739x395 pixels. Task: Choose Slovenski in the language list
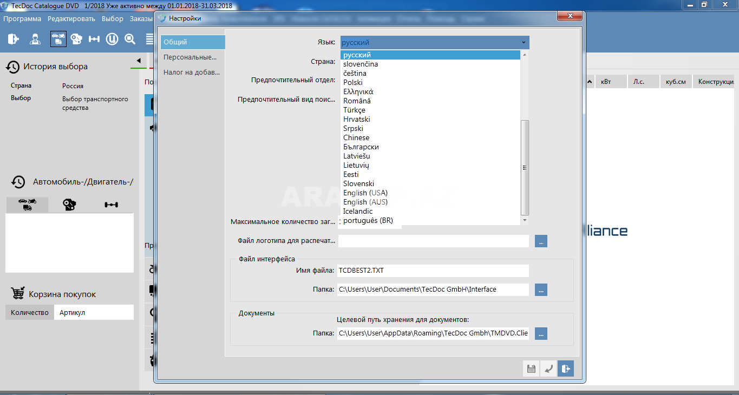(x=430, y=184)
